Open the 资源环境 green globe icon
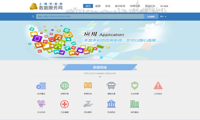 65,86
